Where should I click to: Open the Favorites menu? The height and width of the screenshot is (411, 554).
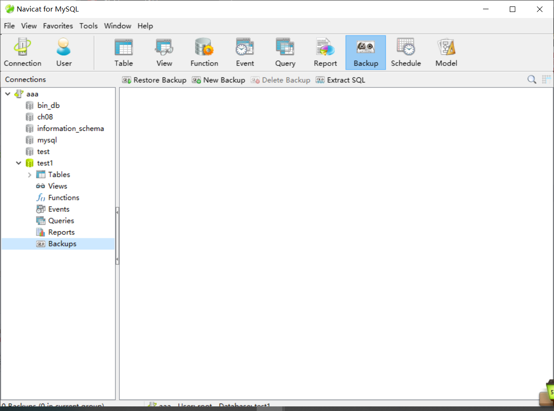coord(58,26)
